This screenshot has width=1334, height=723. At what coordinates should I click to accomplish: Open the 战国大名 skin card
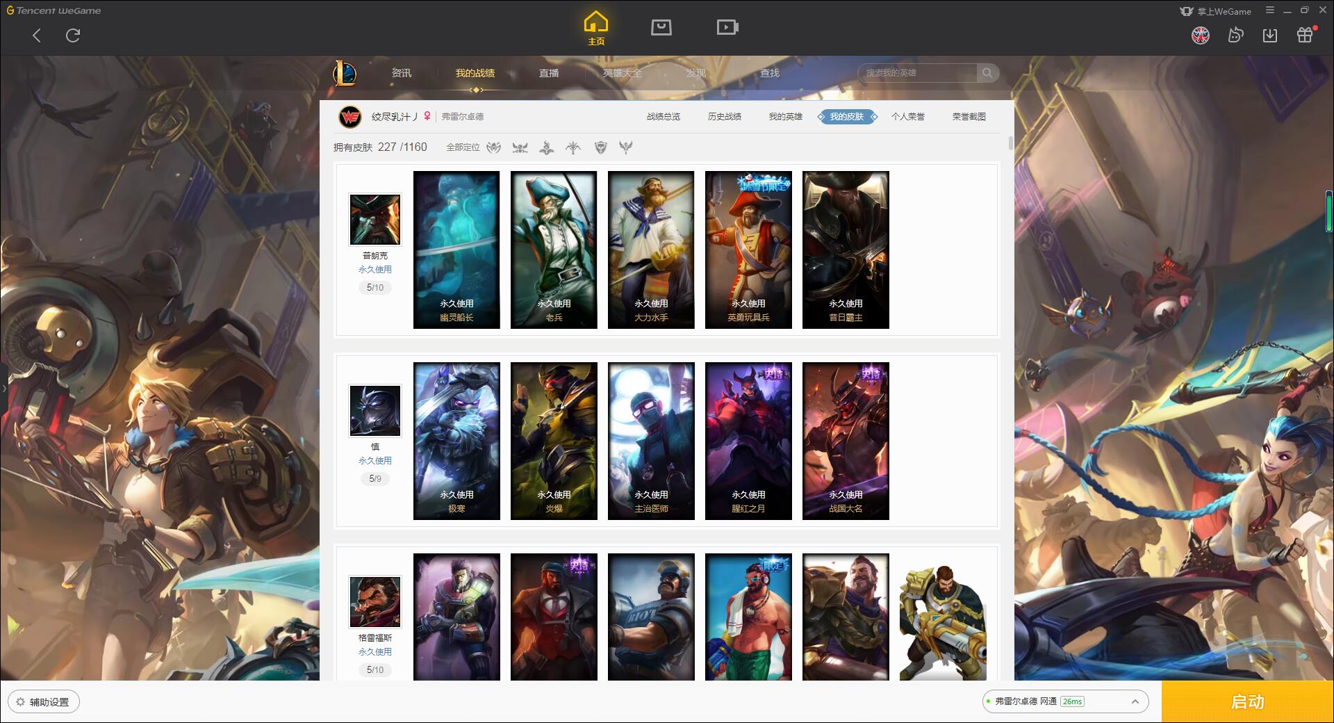click(x=846, y=441)
